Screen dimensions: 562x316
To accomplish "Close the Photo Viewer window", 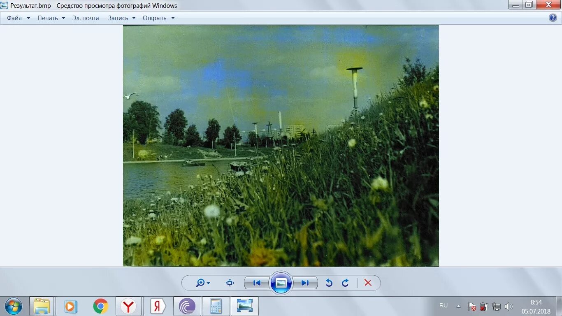I will click(x=549, y=5).
